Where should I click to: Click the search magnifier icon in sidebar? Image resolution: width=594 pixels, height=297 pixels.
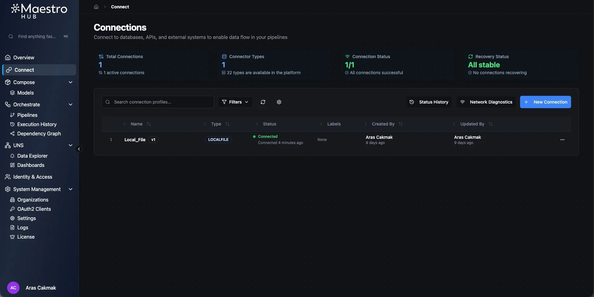point(11,36)
